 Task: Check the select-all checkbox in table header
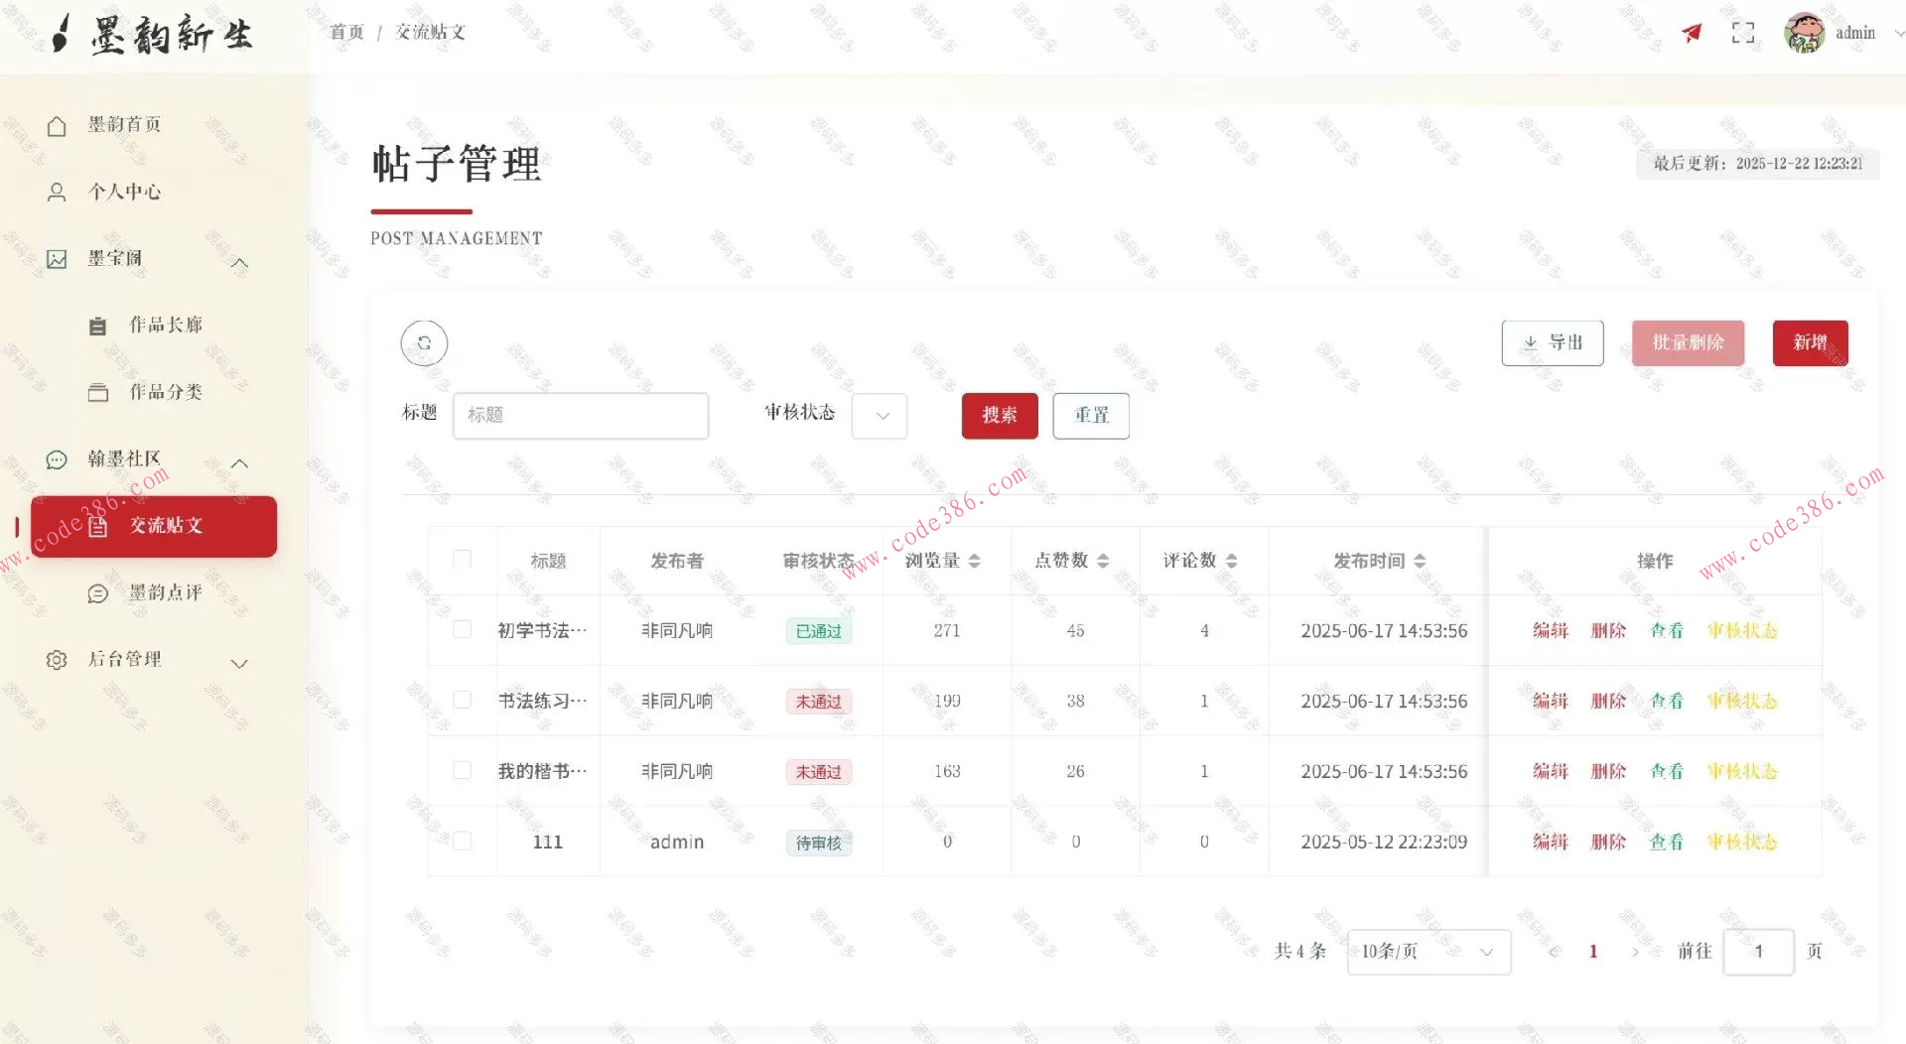[462, 560]
